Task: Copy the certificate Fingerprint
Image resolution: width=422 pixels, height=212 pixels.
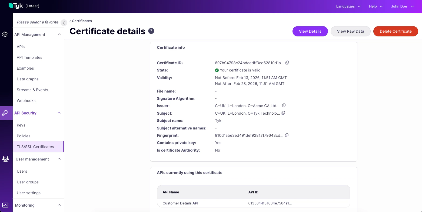Action: 287,135
